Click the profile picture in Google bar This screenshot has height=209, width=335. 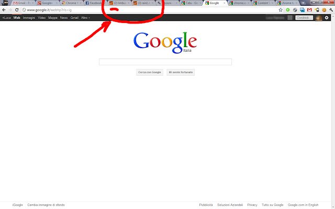(x=319, y=18)
